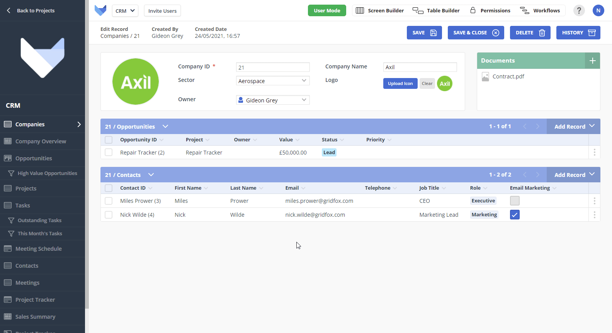Select all opportunities with header checkbox
Viewport: 612px width, 333px height.
pyautogui.click(x=109, y=140)
